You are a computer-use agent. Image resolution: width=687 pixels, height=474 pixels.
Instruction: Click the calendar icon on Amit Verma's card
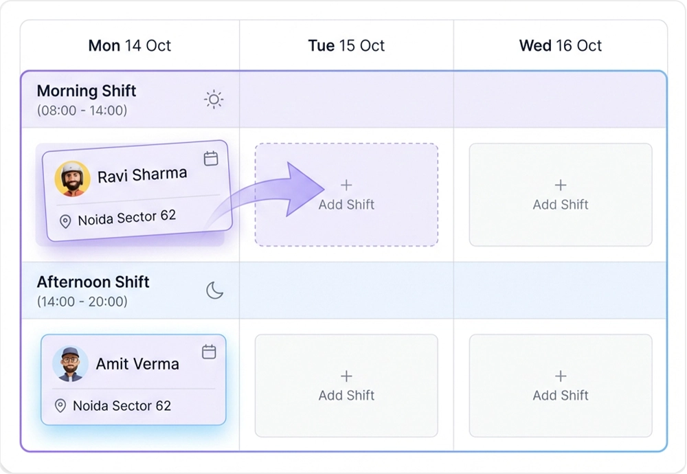(209, 352)
